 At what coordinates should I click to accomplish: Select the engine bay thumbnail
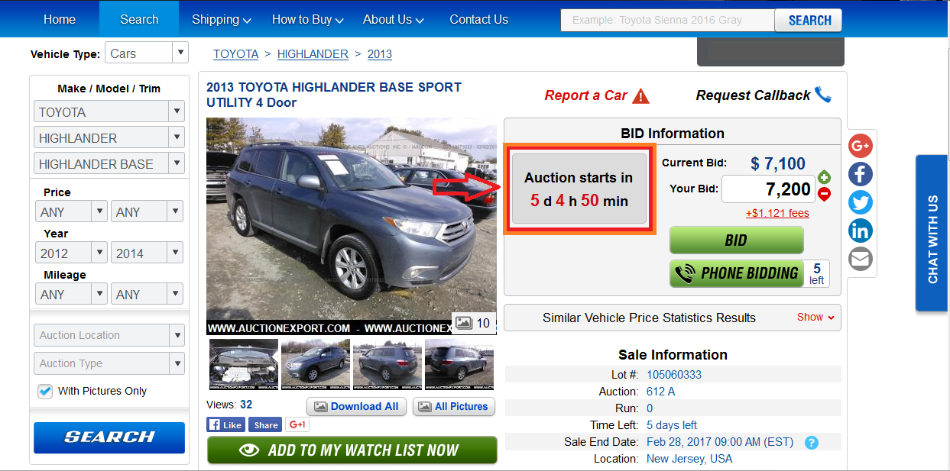(x=244, y=365)
